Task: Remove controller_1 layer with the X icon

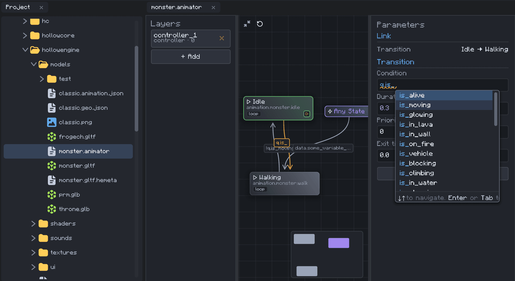Action: click(x=222, y=38)
